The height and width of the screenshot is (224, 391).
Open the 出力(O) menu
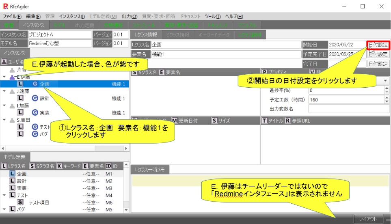[x=130, y=17]
